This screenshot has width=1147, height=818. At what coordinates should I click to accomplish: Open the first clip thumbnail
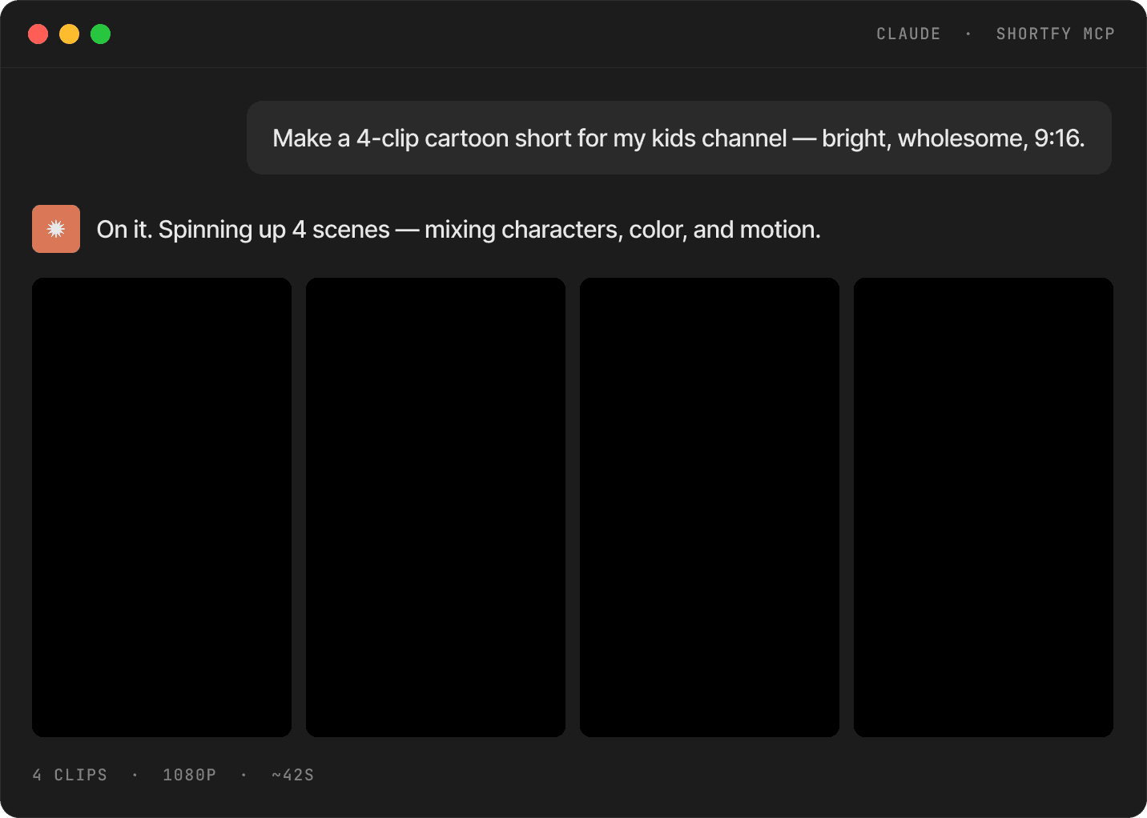(162, 507)
